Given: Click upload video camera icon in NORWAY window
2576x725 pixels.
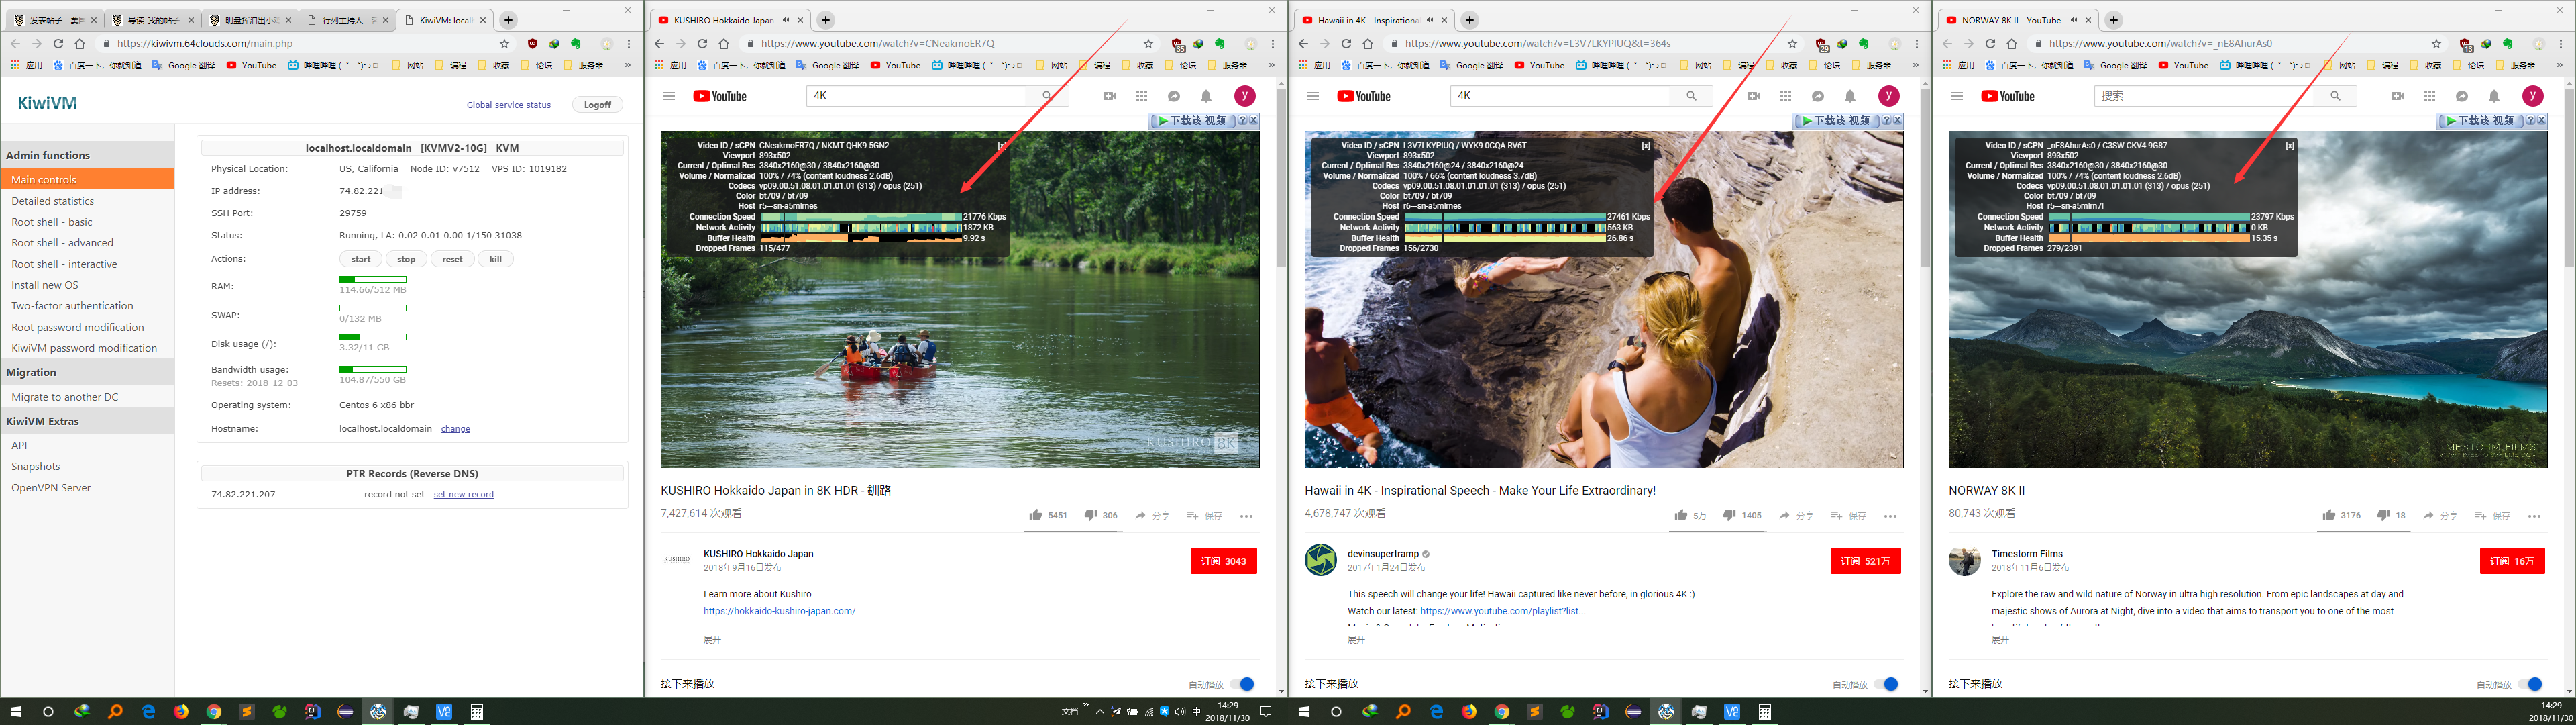Looking at the screenshot, I should point(2397,96).
